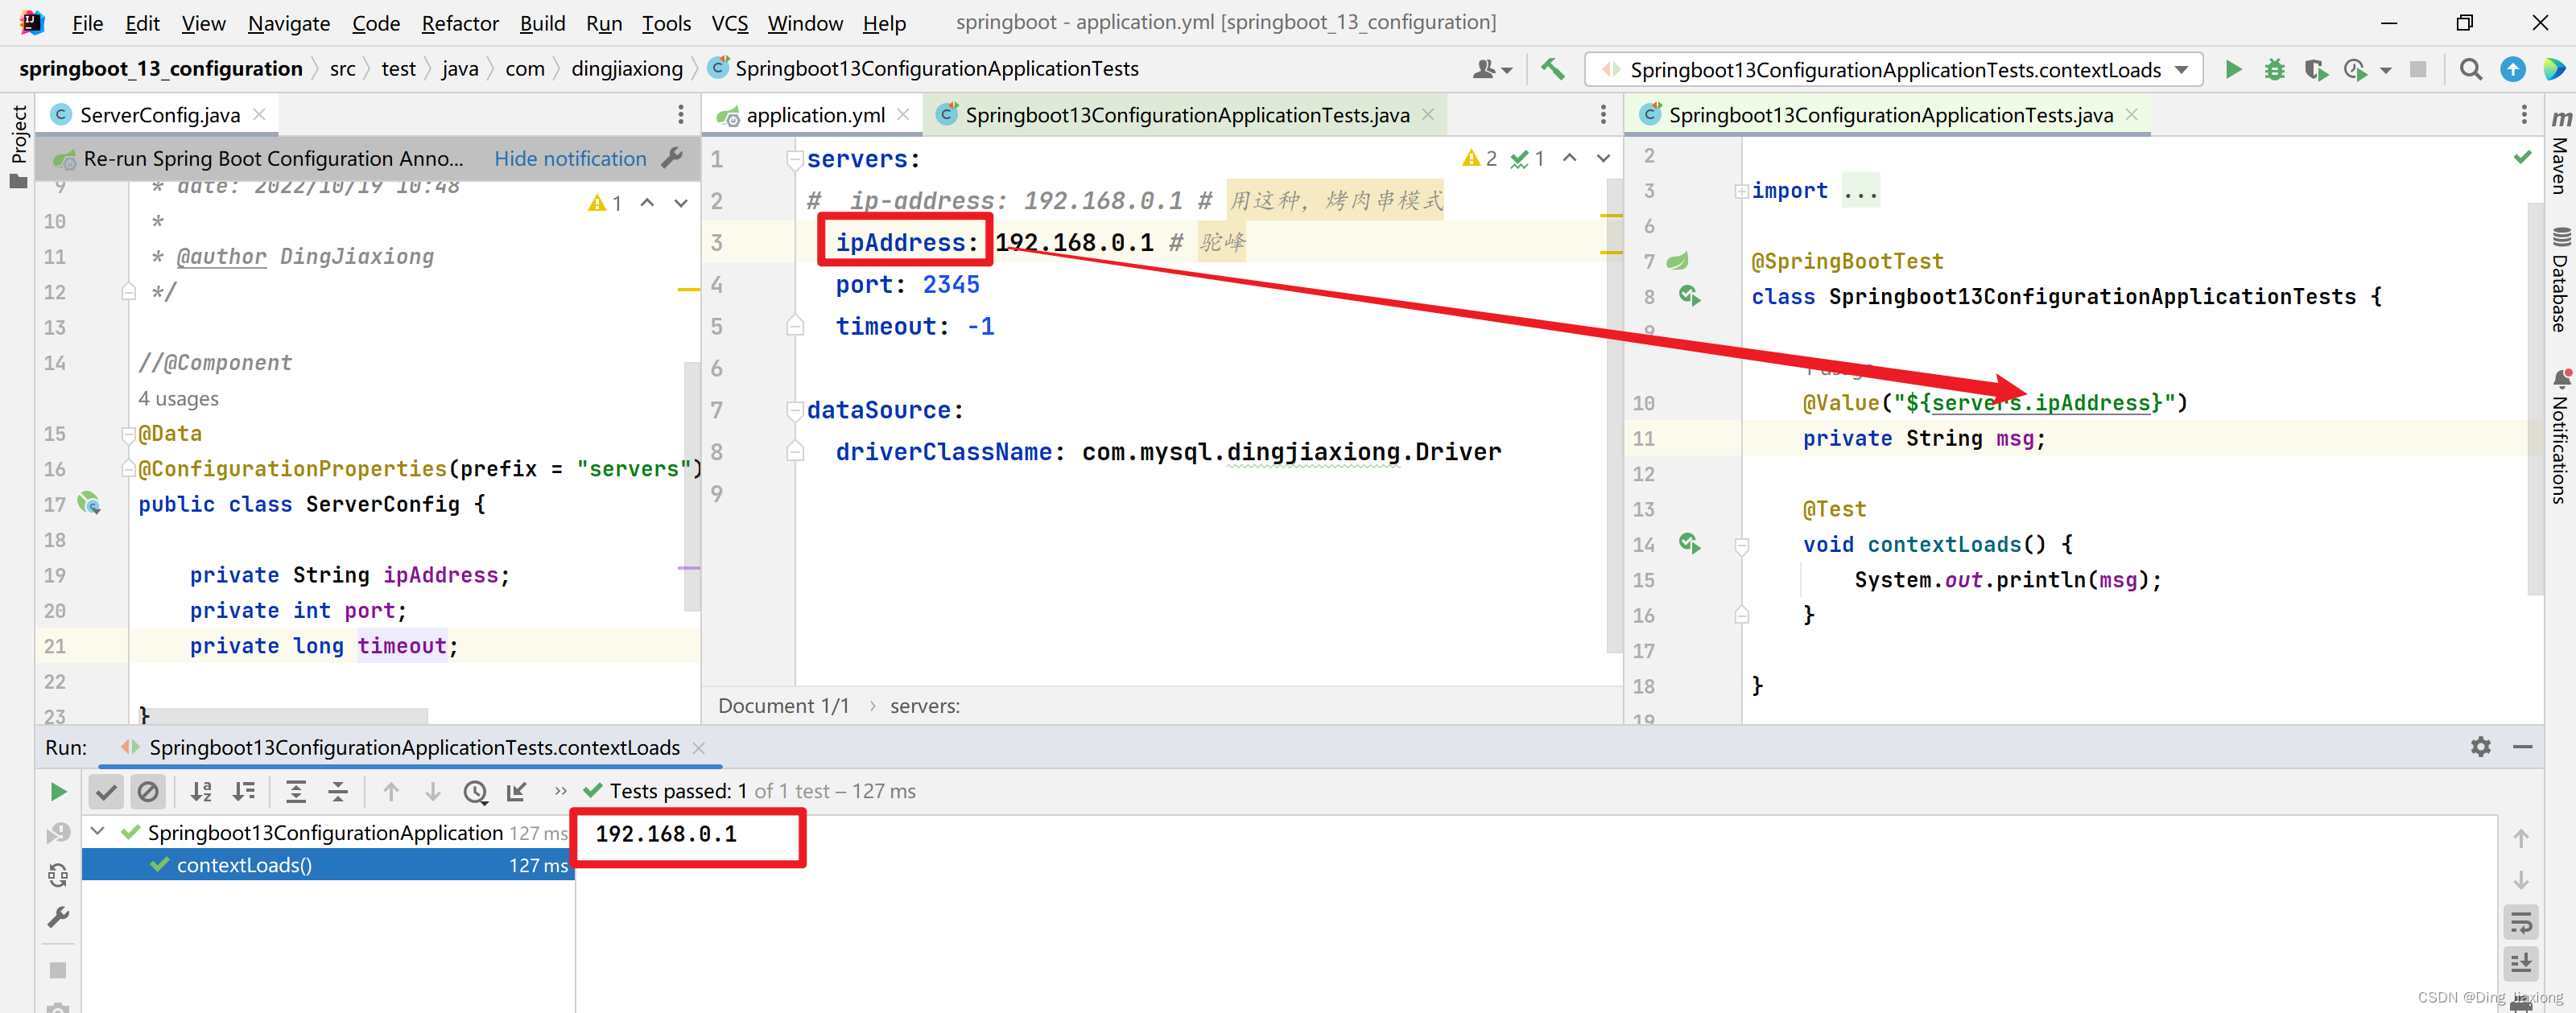Go to next highlighted error in application.yml
Viewport: 2576px width, 1013px height.
(x=1603, y=158)
